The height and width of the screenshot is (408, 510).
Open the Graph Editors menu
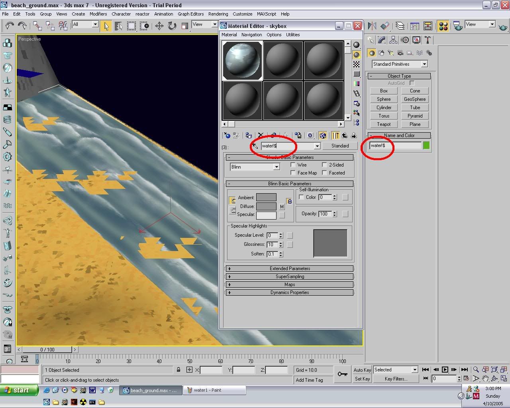[190, 14]
